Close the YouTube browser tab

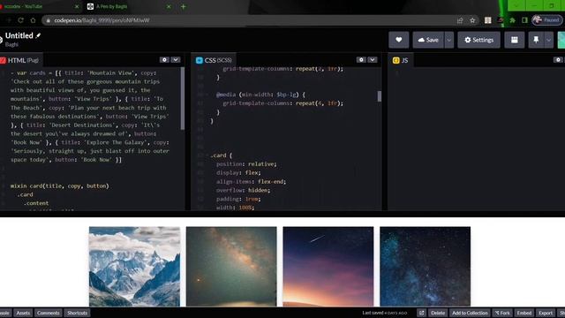pyautogui.click(x=77, y=6)
